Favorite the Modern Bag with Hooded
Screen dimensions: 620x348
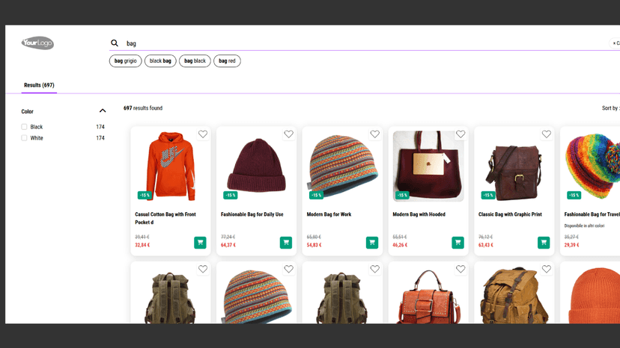[461, 134]
